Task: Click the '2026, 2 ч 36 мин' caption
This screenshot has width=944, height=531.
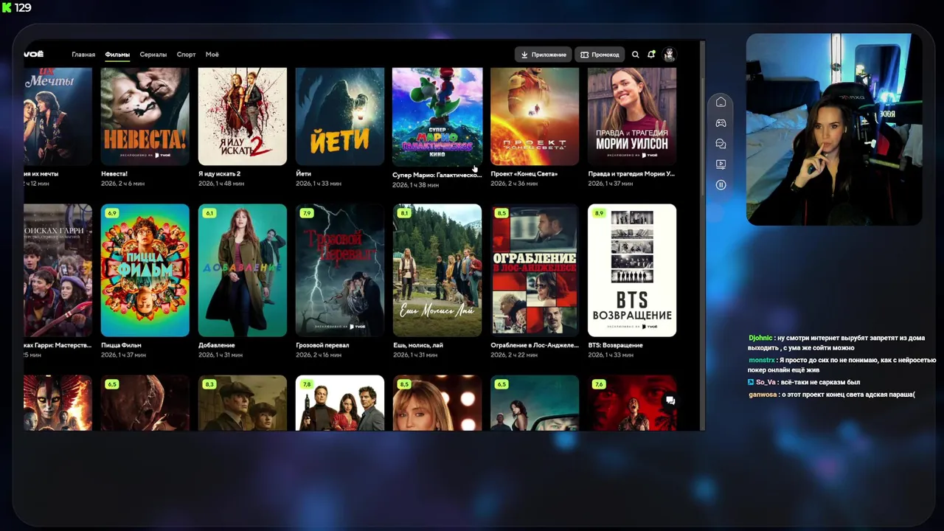Action: pos(513,184)
